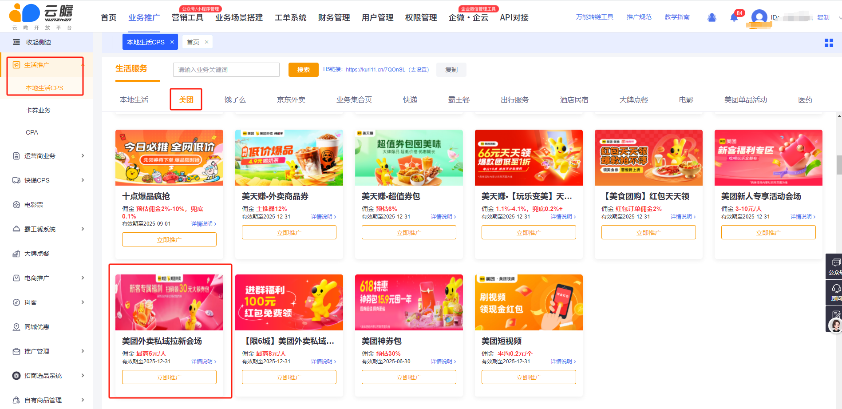The width and height of the screenshot is (842, 409).
Task: Click the 自有商品管理 sidebar icon
Action: 16,400
